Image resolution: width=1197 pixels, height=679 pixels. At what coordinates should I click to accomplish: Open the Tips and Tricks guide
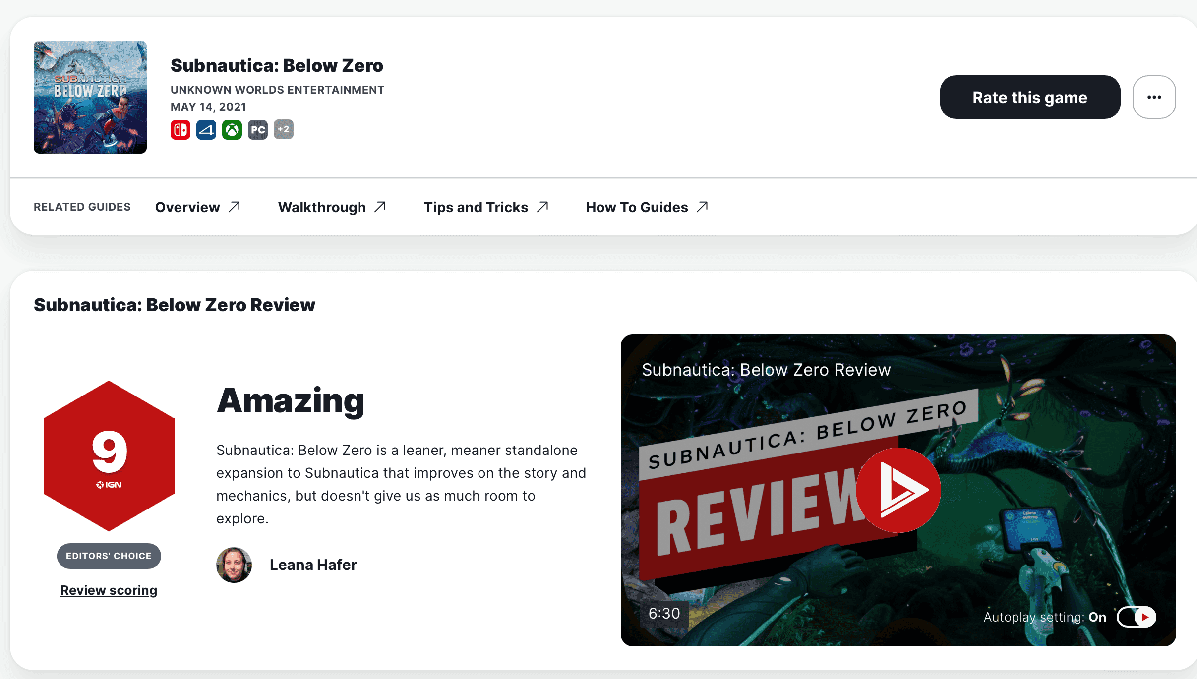(486, 207)
